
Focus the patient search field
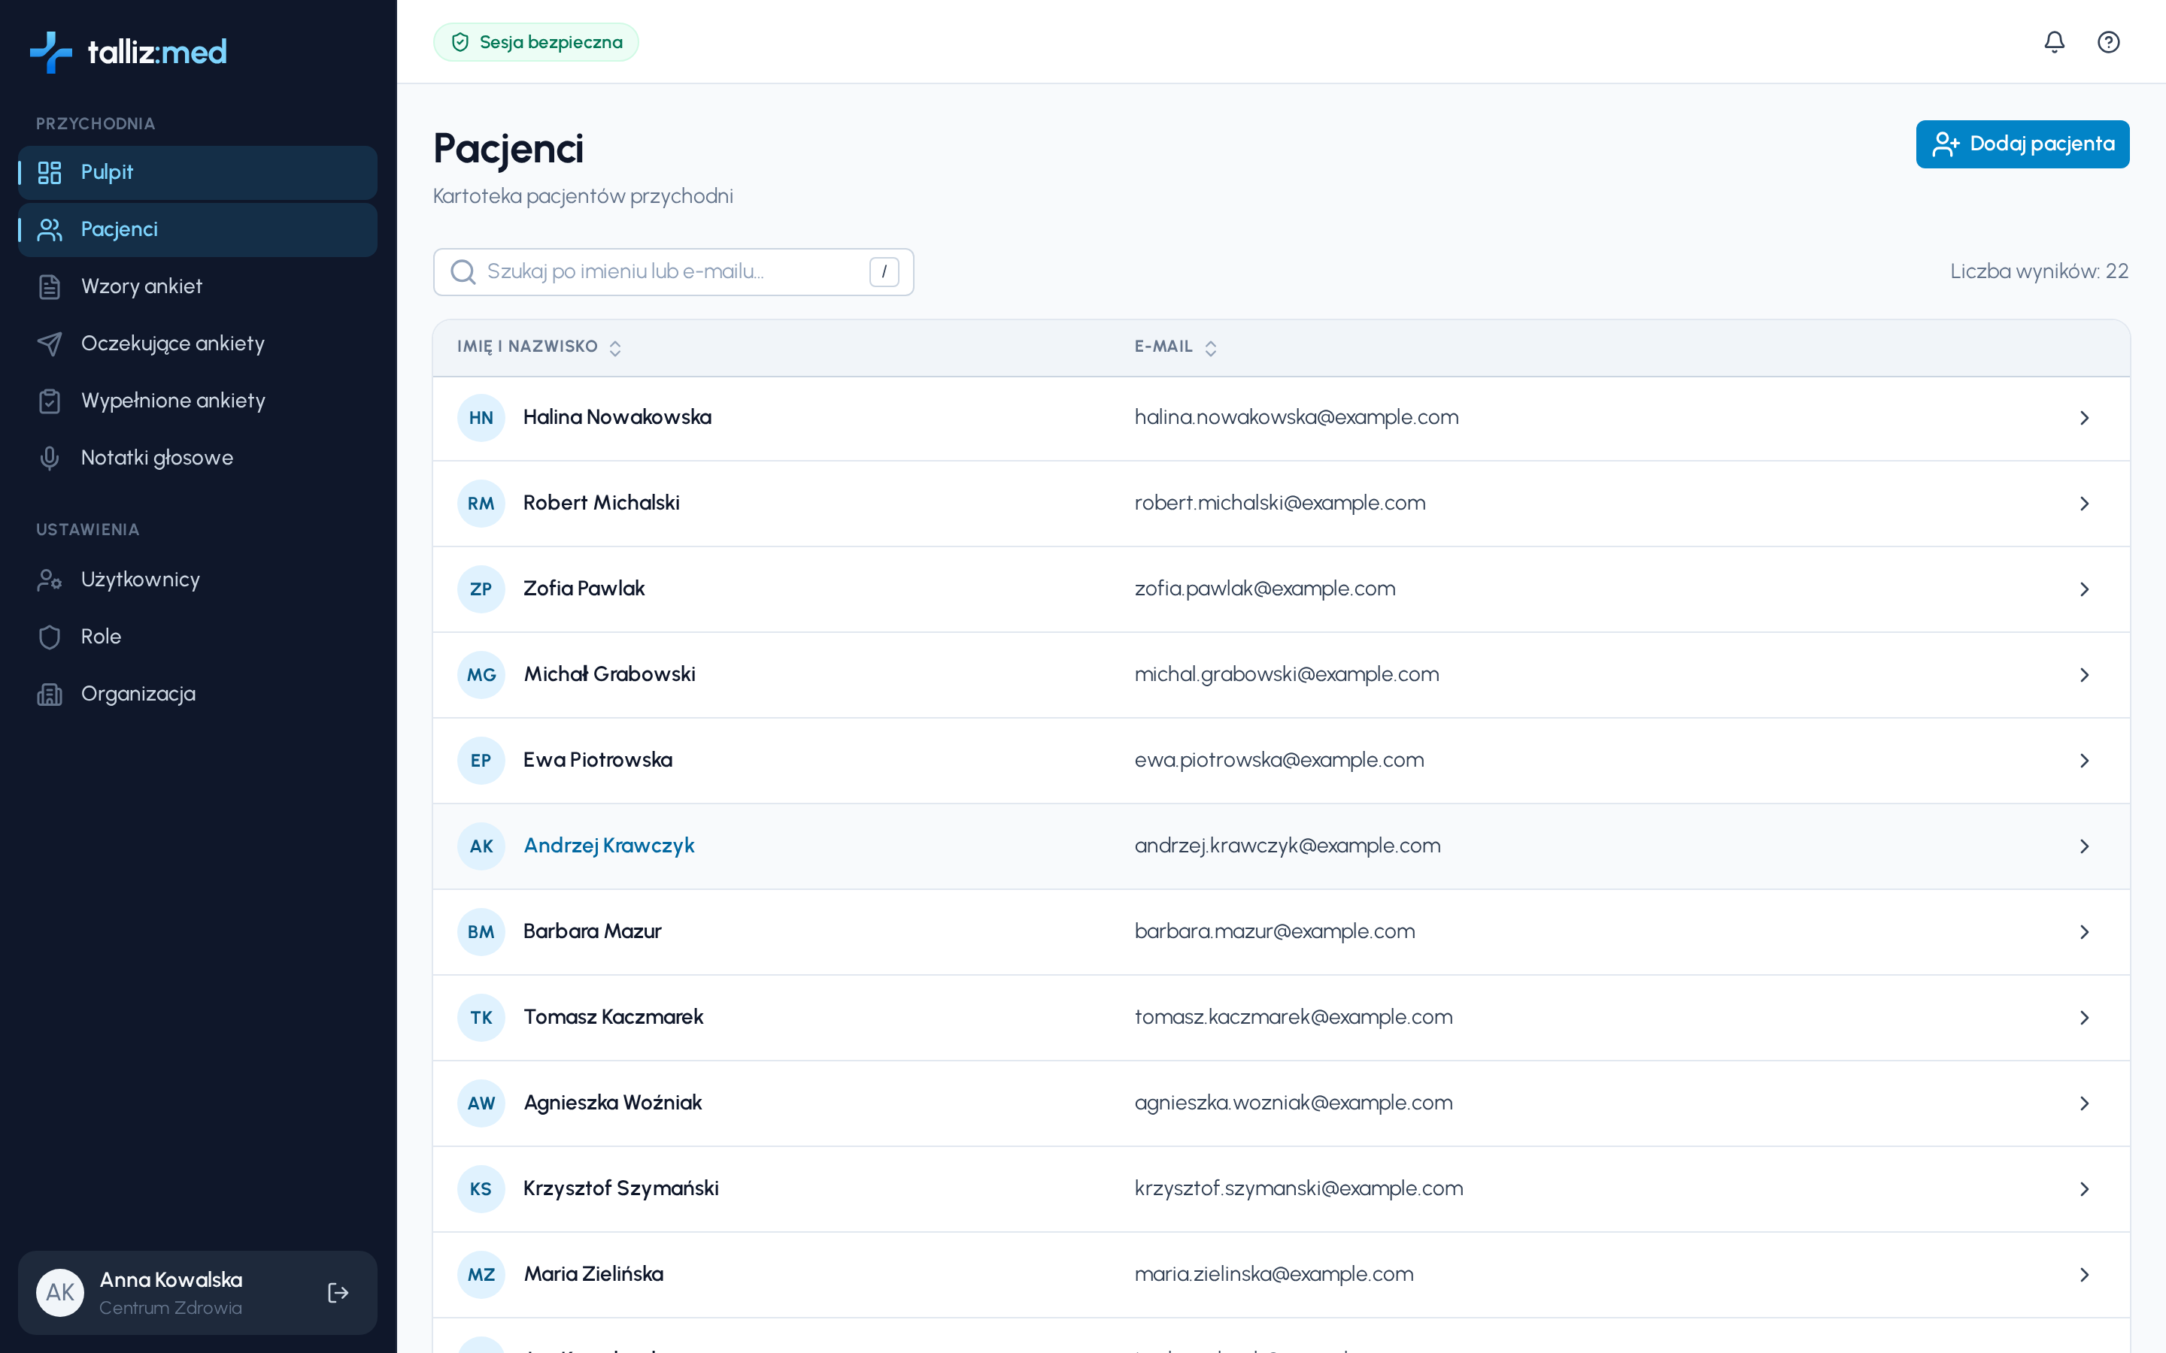pyautogui.click(x=673, y=272)
